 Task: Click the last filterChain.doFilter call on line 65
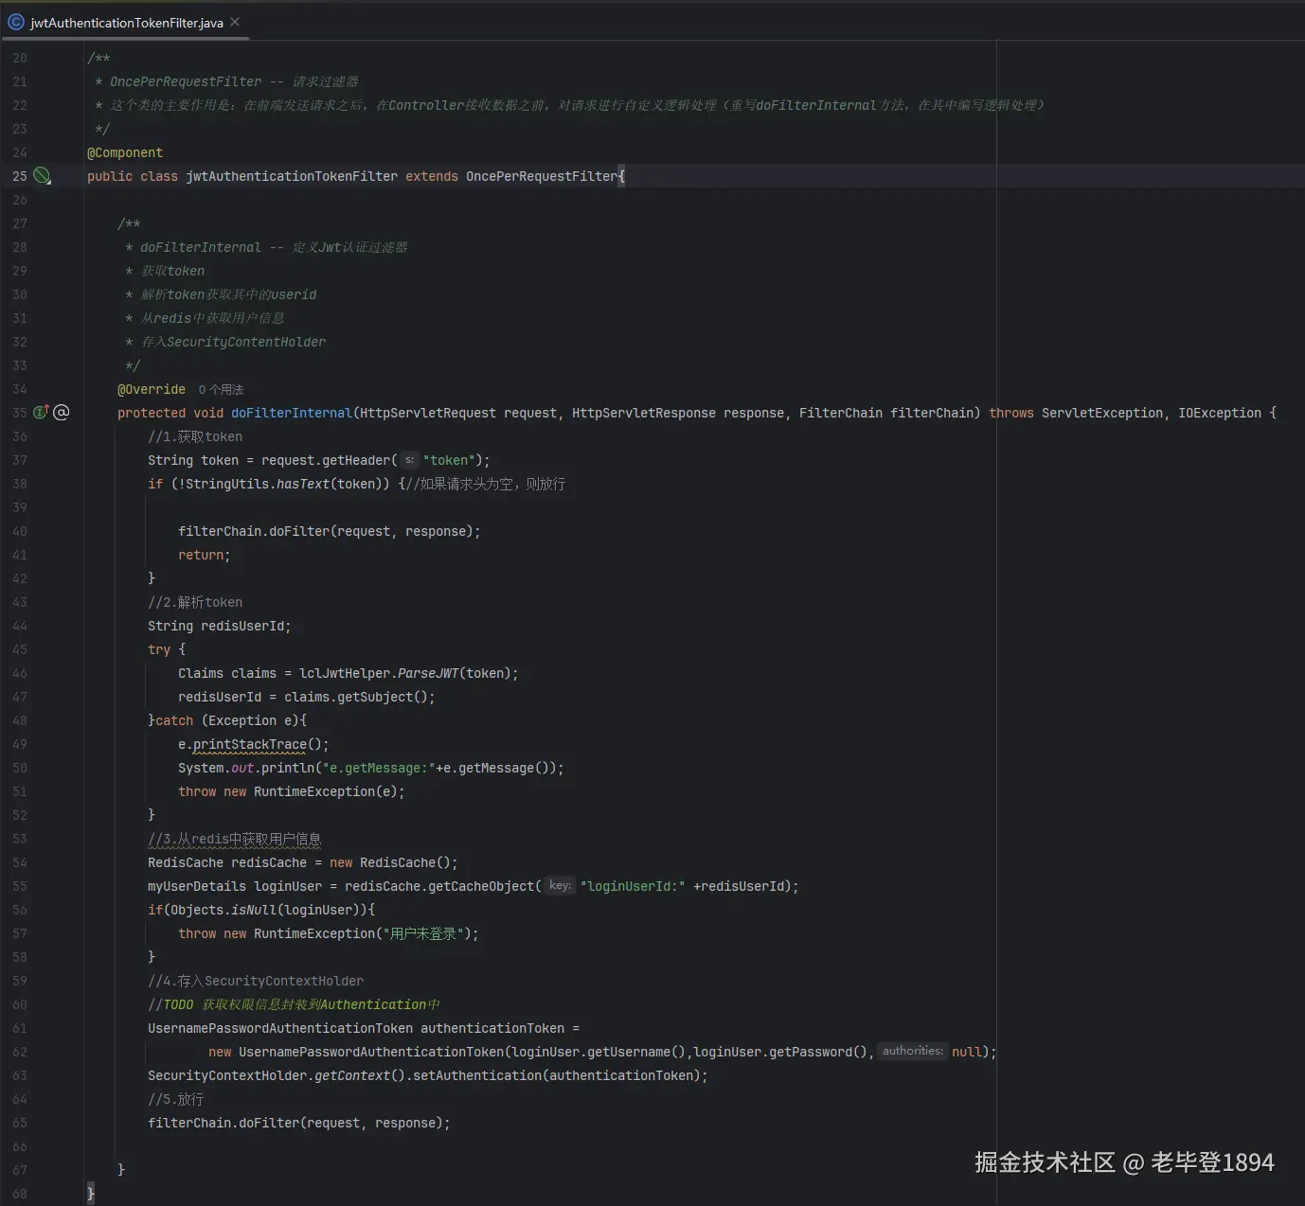[299, 1123]
